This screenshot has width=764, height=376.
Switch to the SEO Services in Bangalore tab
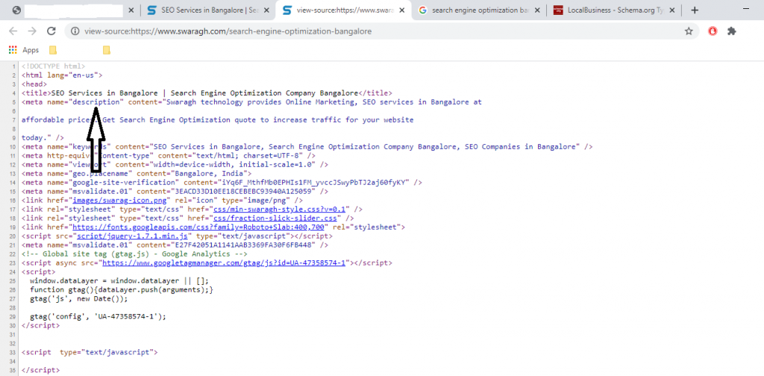point(208,10)
